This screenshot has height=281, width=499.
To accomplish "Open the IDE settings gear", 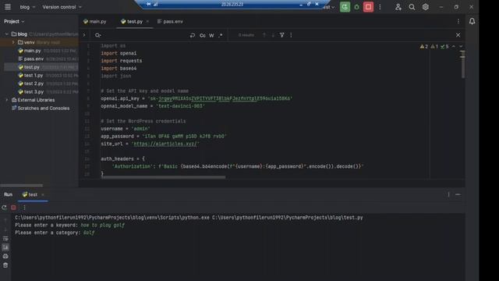I will tap(426, 7).
